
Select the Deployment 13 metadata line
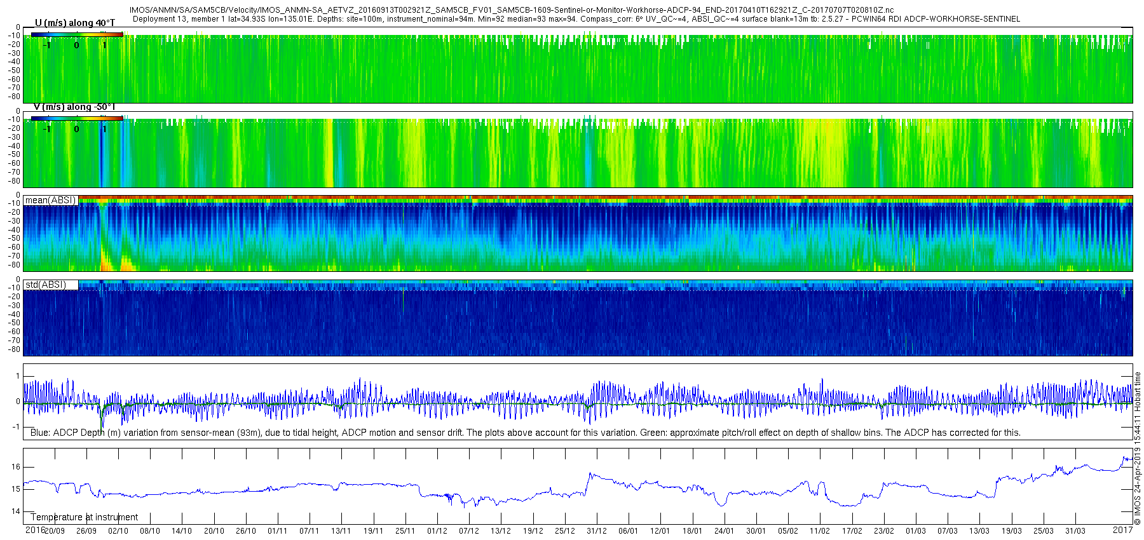coord(576,19)
